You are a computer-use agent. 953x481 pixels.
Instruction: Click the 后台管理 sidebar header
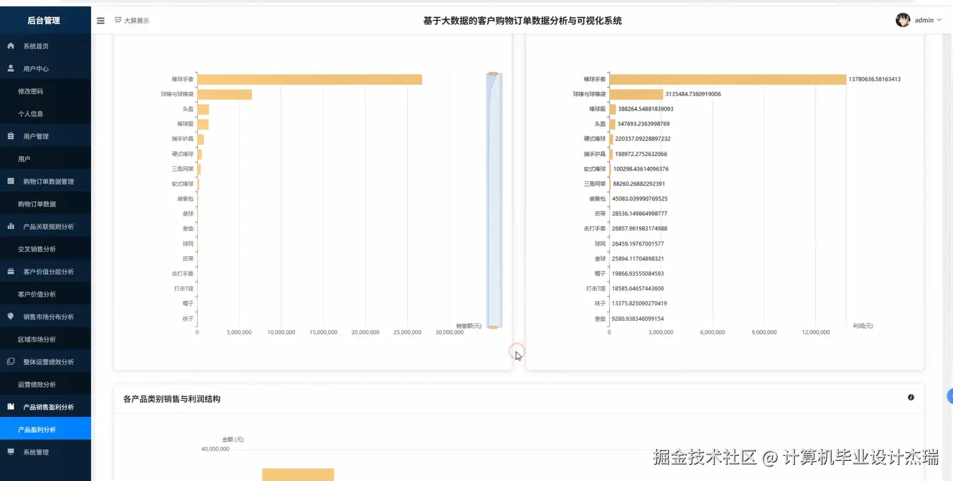pos(45,20)
